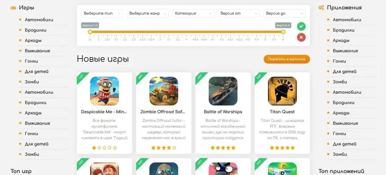Click the five-star rating under Battle of Warships

tap(223, 148)
